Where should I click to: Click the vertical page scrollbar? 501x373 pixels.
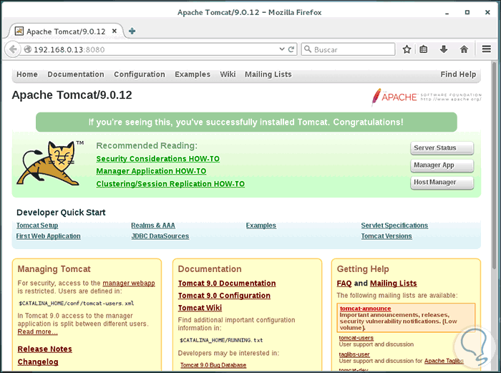495,166
